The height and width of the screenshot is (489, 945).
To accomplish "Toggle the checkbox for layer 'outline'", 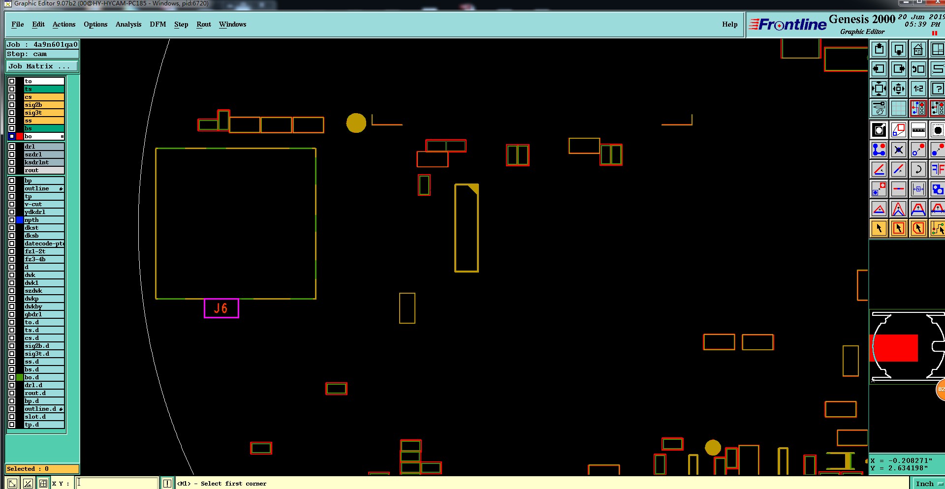I will point(12,188).
